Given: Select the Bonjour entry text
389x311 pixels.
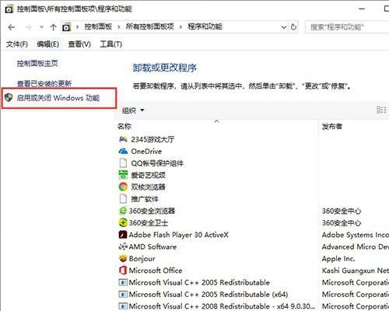Looking at the screenshot, I should (142, 259).
